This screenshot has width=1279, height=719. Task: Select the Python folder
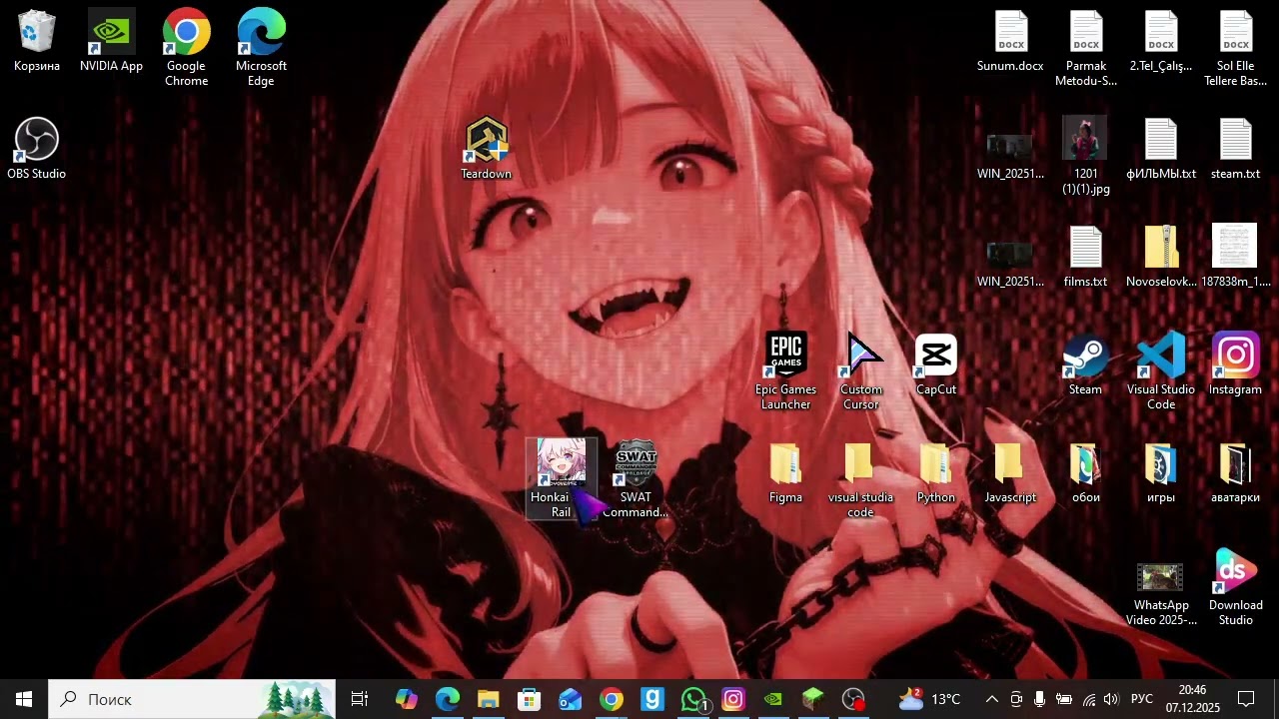click(936, 472)
